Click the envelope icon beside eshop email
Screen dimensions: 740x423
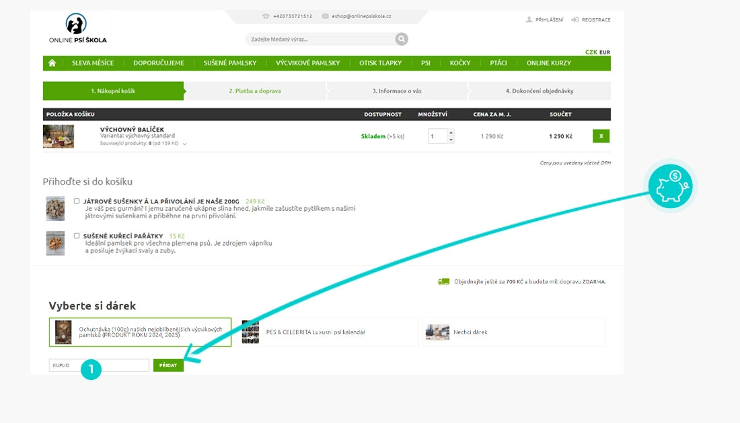tap(325, 16)
